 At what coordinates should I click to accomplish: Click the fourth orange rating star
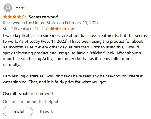pos(19,17)
